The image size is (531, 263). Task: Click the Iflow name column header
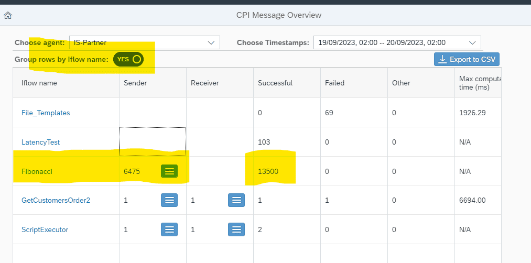(66, 83)
